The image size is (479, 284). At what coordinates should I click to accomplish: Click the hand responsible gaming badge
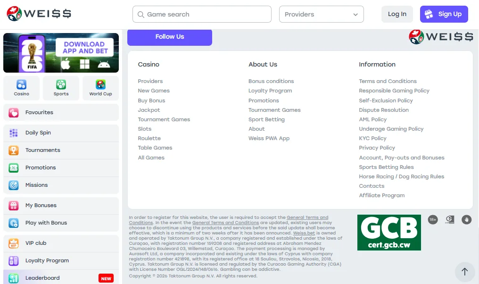(466, 219)
